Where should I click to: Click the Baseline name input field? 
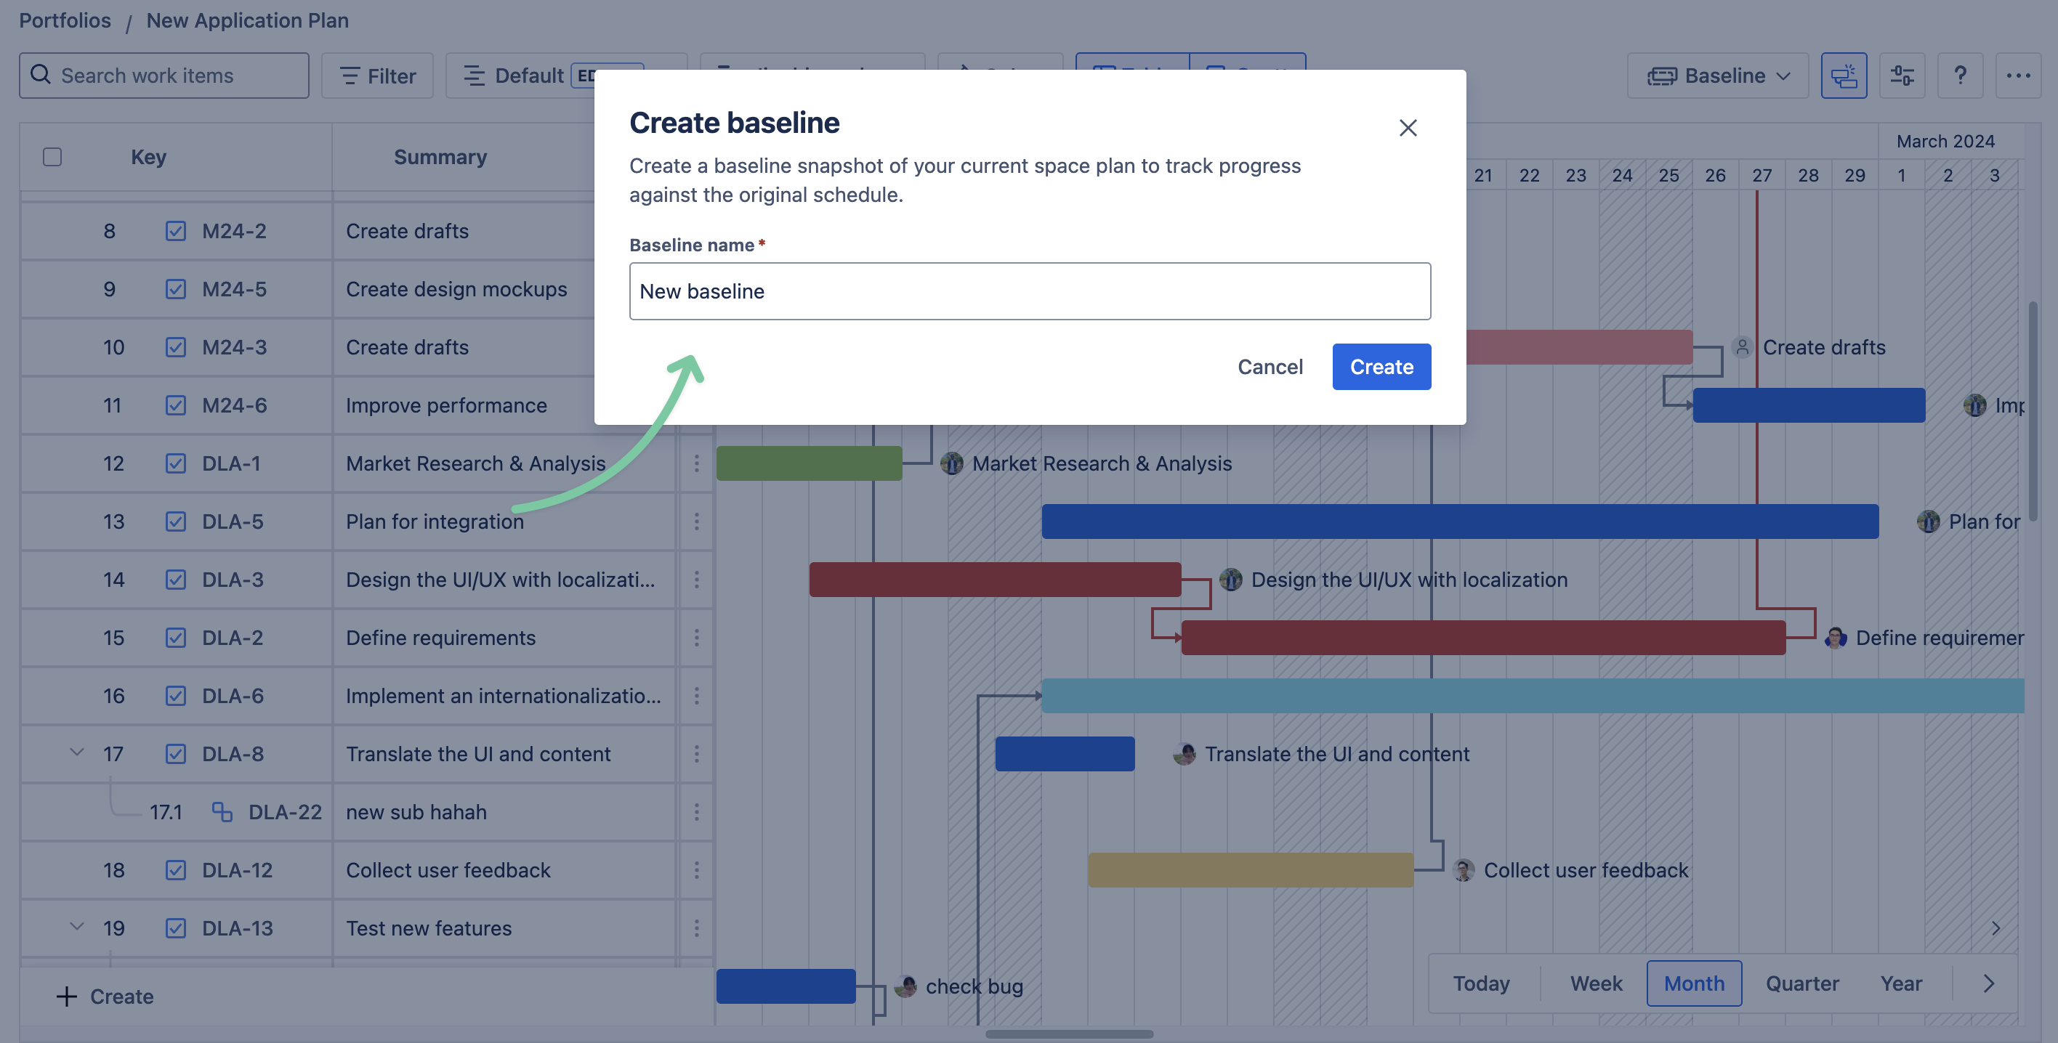[1029, 291]
